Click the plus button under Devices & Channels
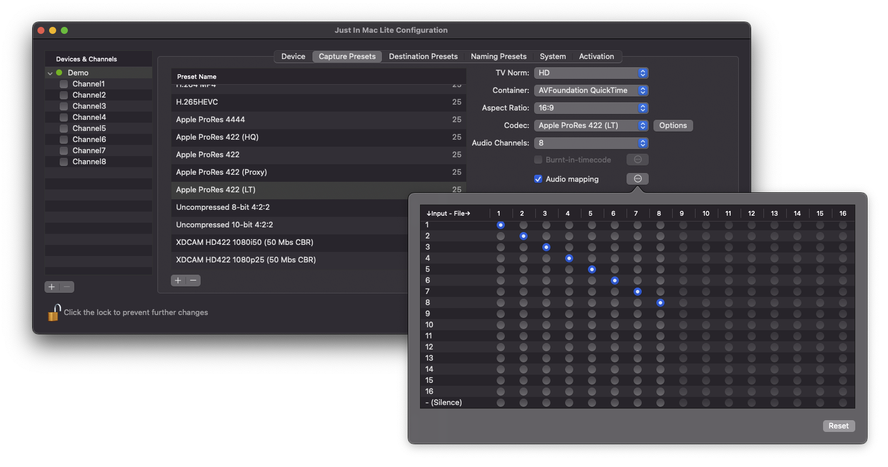Image resolution: width=888 pixels, height=467 pixels. (52, 287)
